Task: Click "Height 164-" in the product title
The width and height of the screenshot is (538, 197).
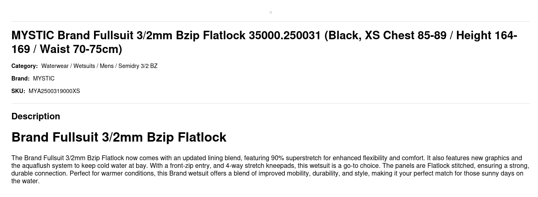Action: pos(486,36)
